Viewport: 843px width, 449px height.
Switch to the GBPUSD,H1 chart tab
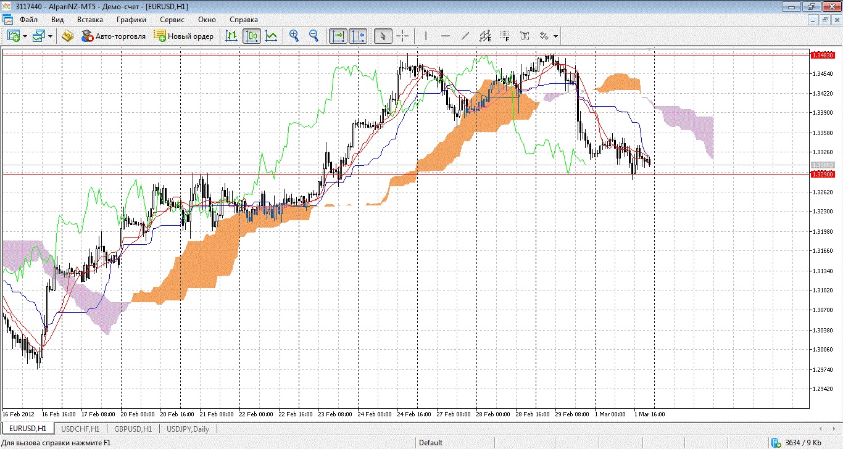[x=133, y=429]
